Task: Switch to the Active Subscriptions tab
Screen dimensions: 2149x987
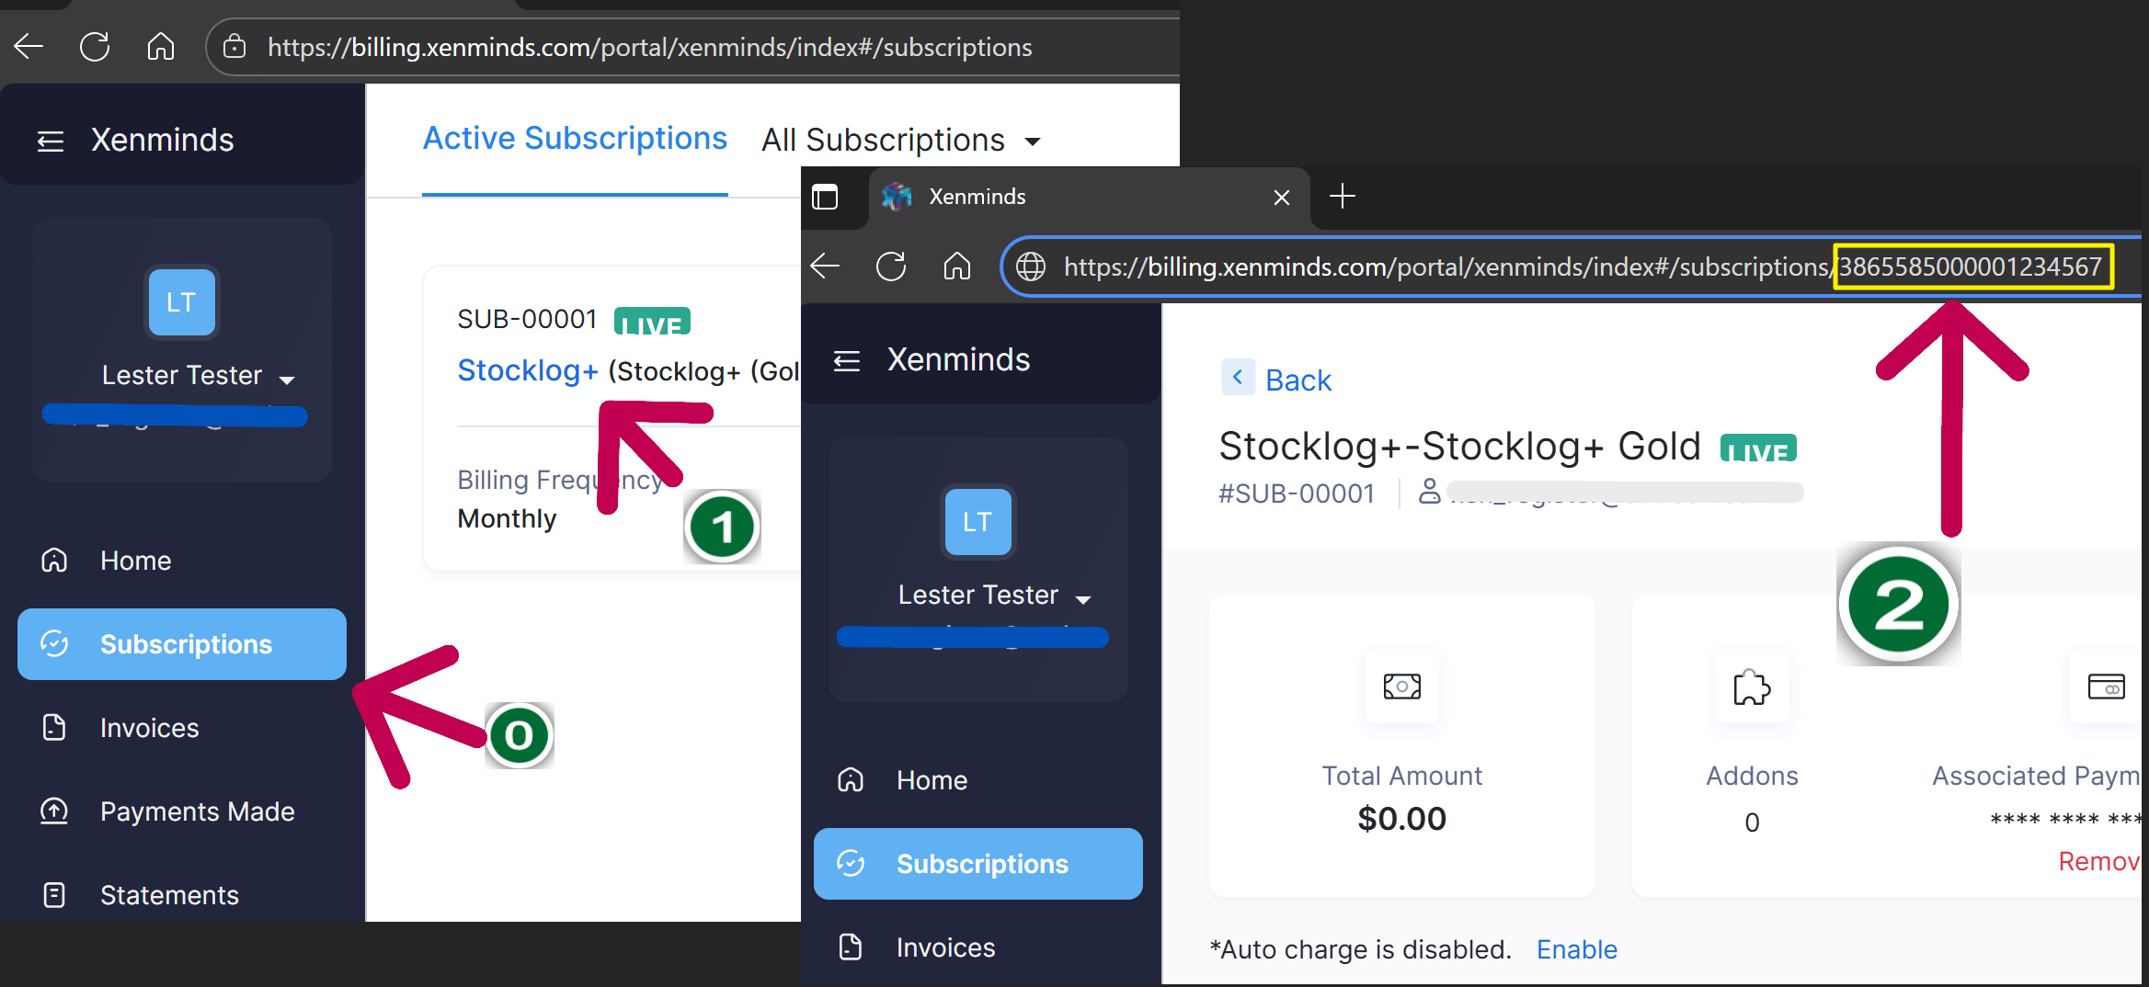Action: [575, 139]
